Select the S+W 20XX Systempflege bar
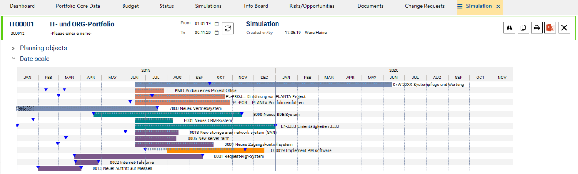 tap(263, 85)
